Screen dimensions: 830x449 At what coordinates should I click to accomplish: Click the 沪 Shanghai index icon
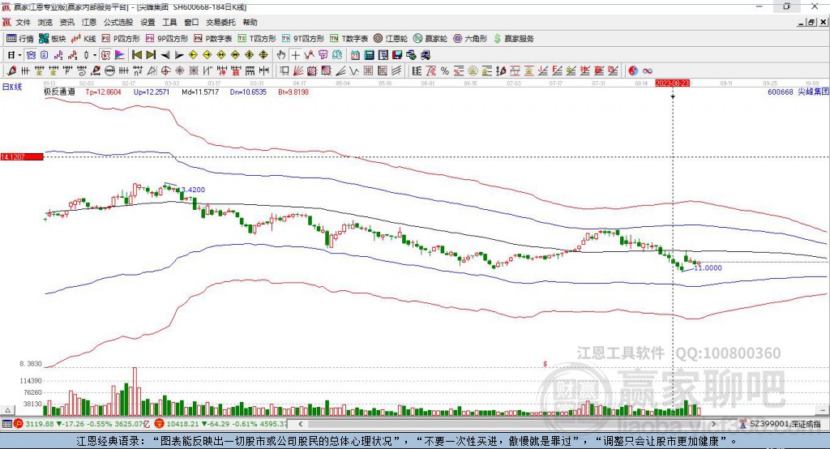19,424
